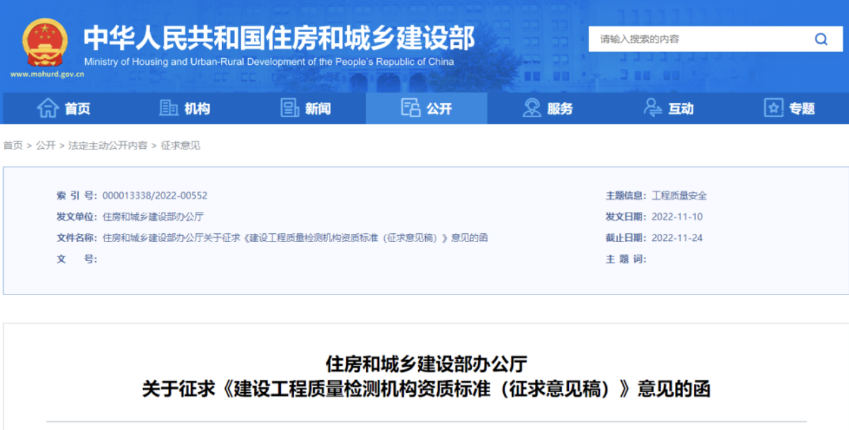
Task: Click the building icon beside 机构
Action: (168, 108)
